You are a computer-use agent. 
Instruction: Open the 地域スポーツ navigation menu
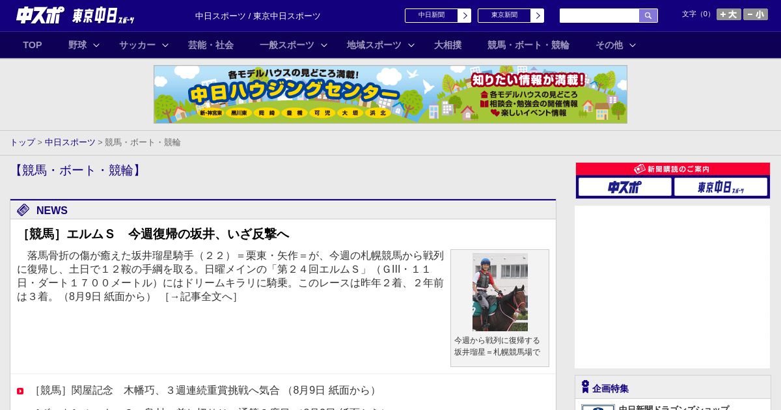tap(374, 45)
